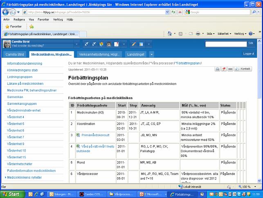Open address bar history dropdown
263x198 pixels.
point(167,12)
